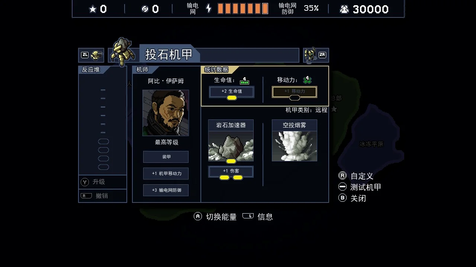
Task: Select pilot 阿比·伊萨姆 portrait
Action: (165, 113)
